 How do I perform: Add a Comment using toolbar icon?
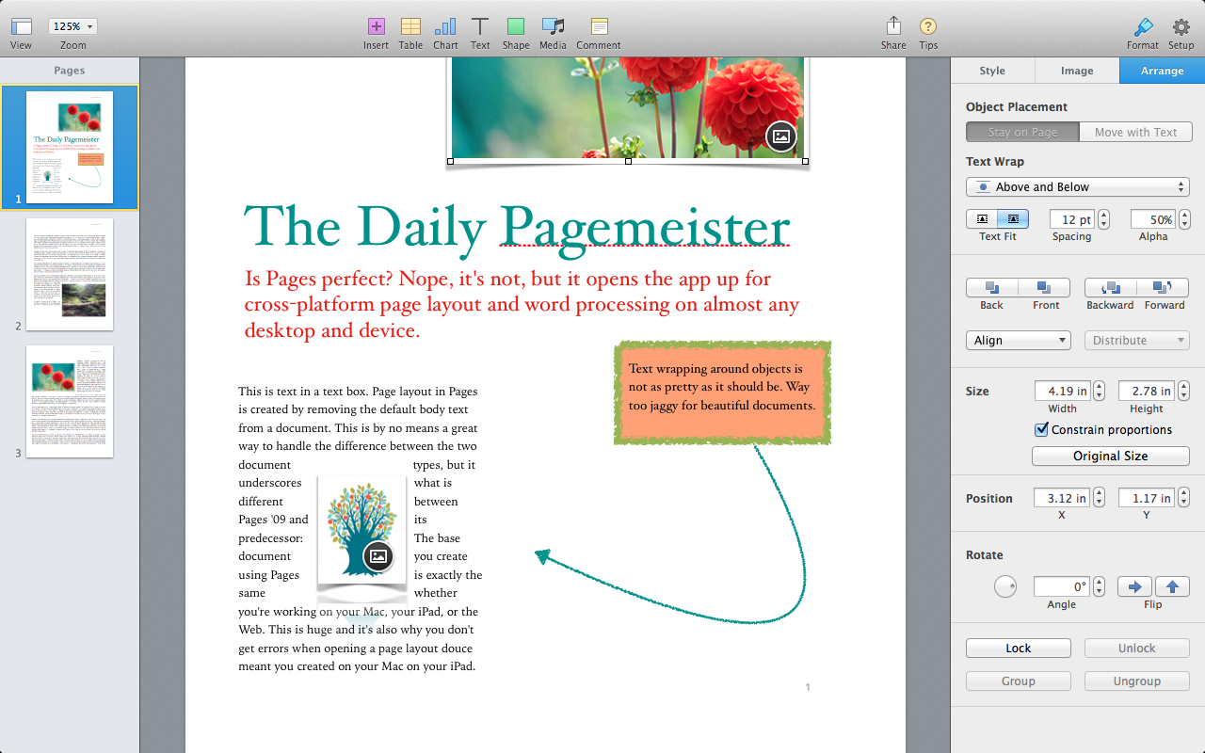[599, 27]
